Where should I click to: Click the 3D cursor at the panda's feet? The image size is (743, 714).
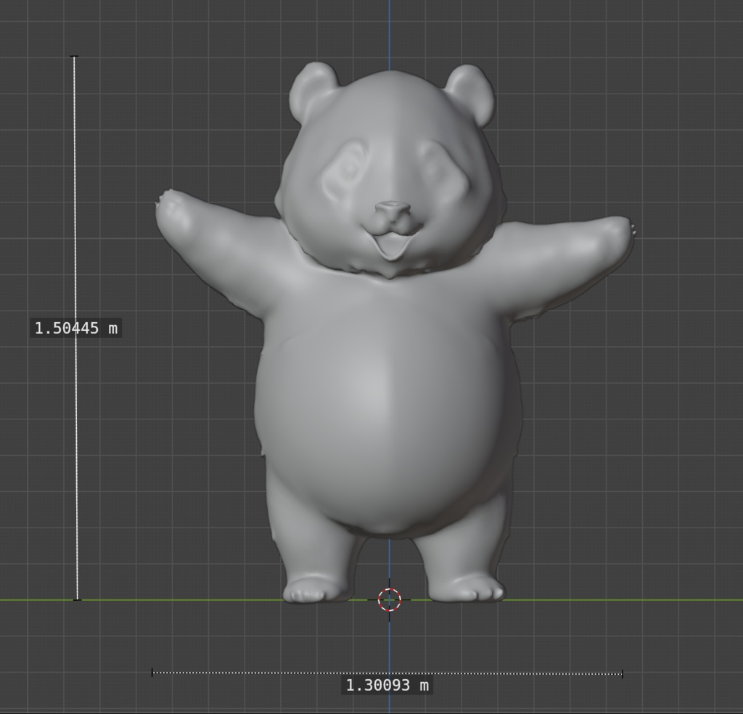pyautogui.click(x=390, y=600)
